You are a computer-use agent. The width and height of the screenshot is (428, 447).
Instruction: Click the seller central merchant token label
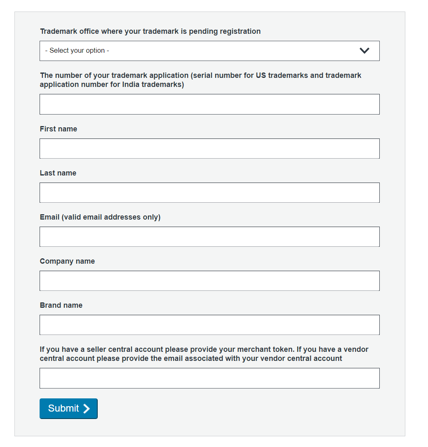(x=204, y=354)
